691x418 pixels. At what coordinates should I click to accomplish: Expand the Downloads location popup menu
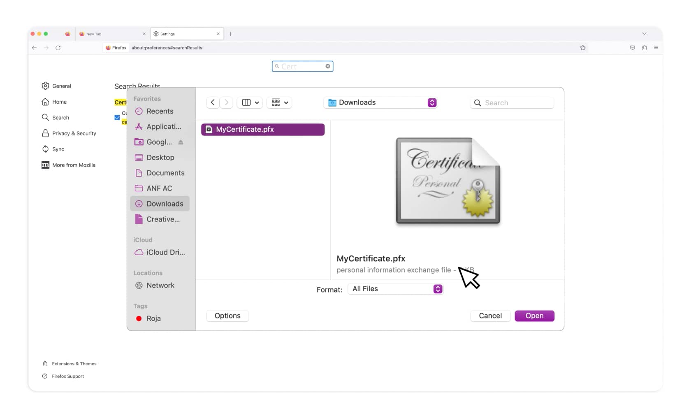(x=380, y=102)
